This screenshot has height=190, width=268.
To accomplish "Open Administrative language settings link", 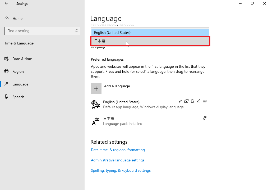I will [118, 160].
